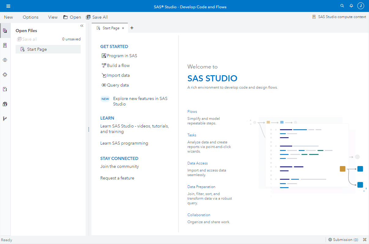This screenshot has width=369, height=244.
Task: Open the user profile avatar J
Action: coord(361,6)
